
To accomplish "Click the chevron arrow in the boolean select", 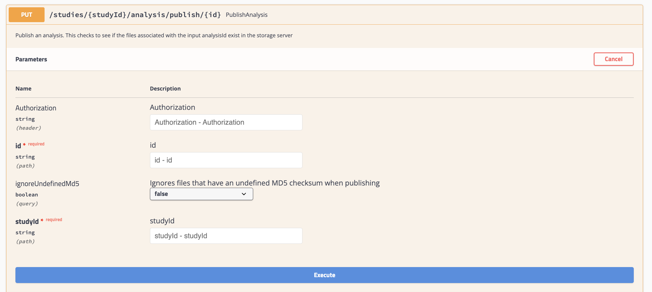I will (244, 194).
